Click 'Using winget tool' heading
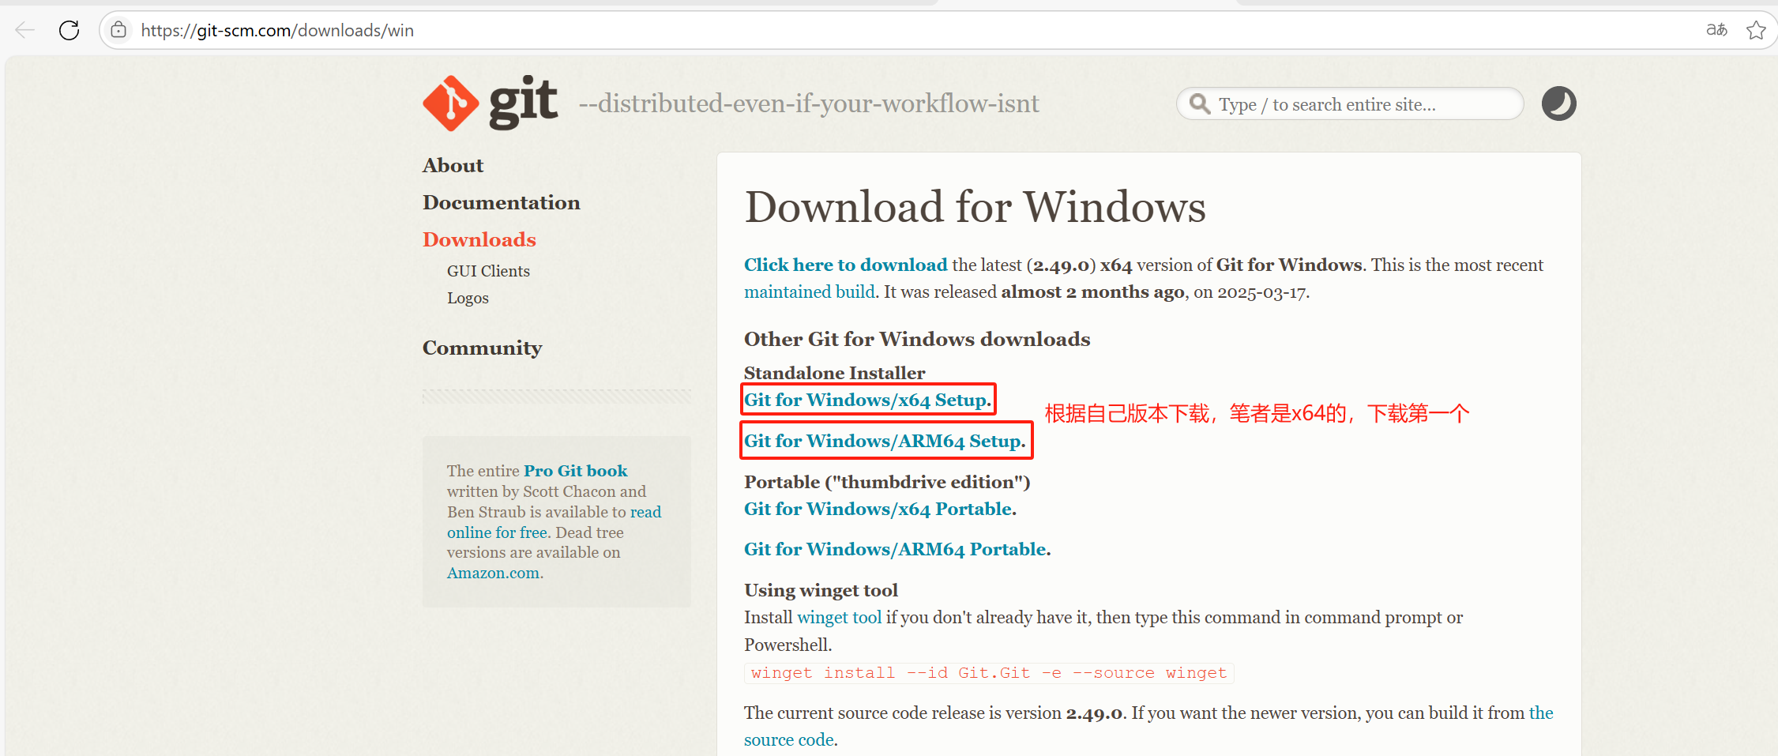This screenshot has height=756, width=1778. [821, 590]
